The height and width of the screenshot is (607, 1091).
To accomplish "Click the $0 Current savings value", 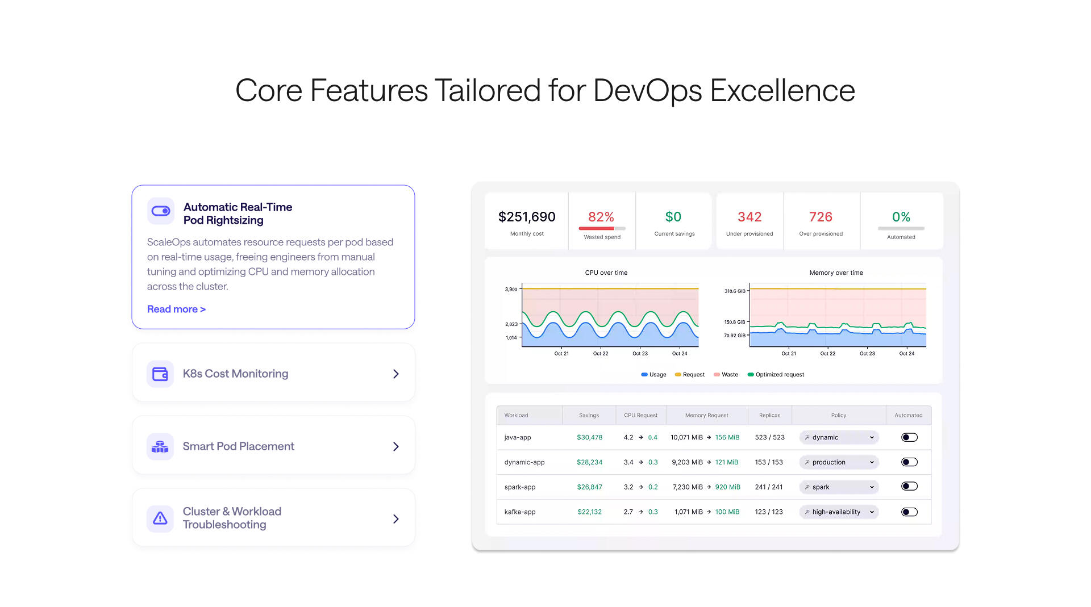I will [x=673, y=217].
